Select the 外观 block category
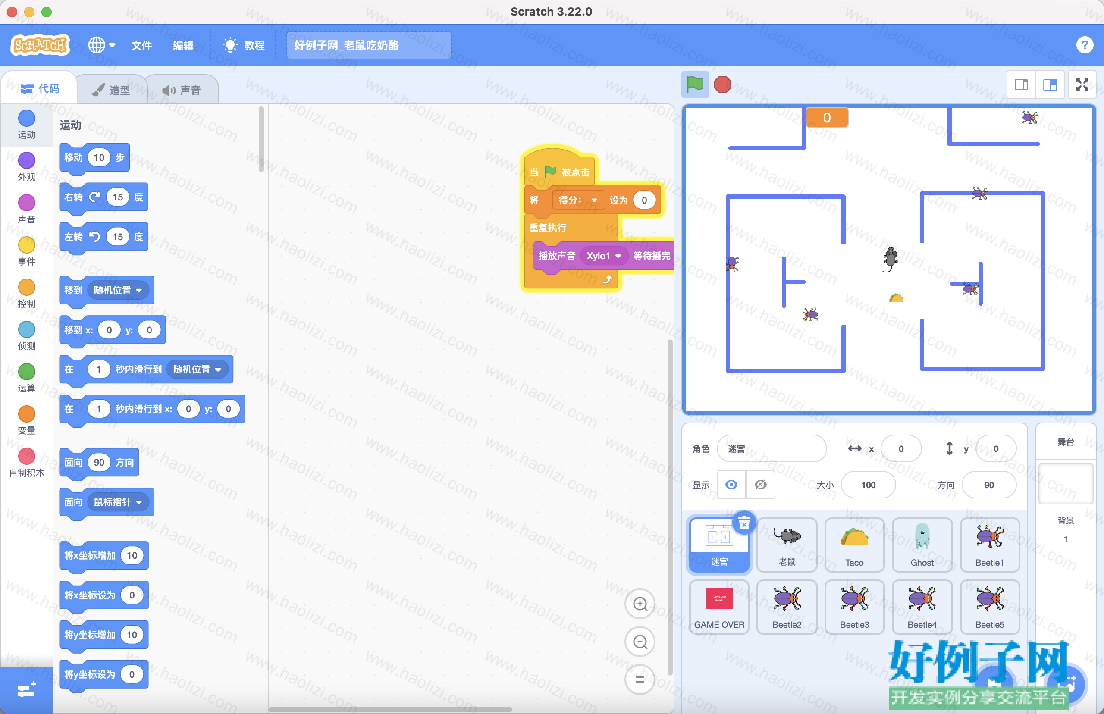The image size is (1104, 714). [x=26, y=167]
